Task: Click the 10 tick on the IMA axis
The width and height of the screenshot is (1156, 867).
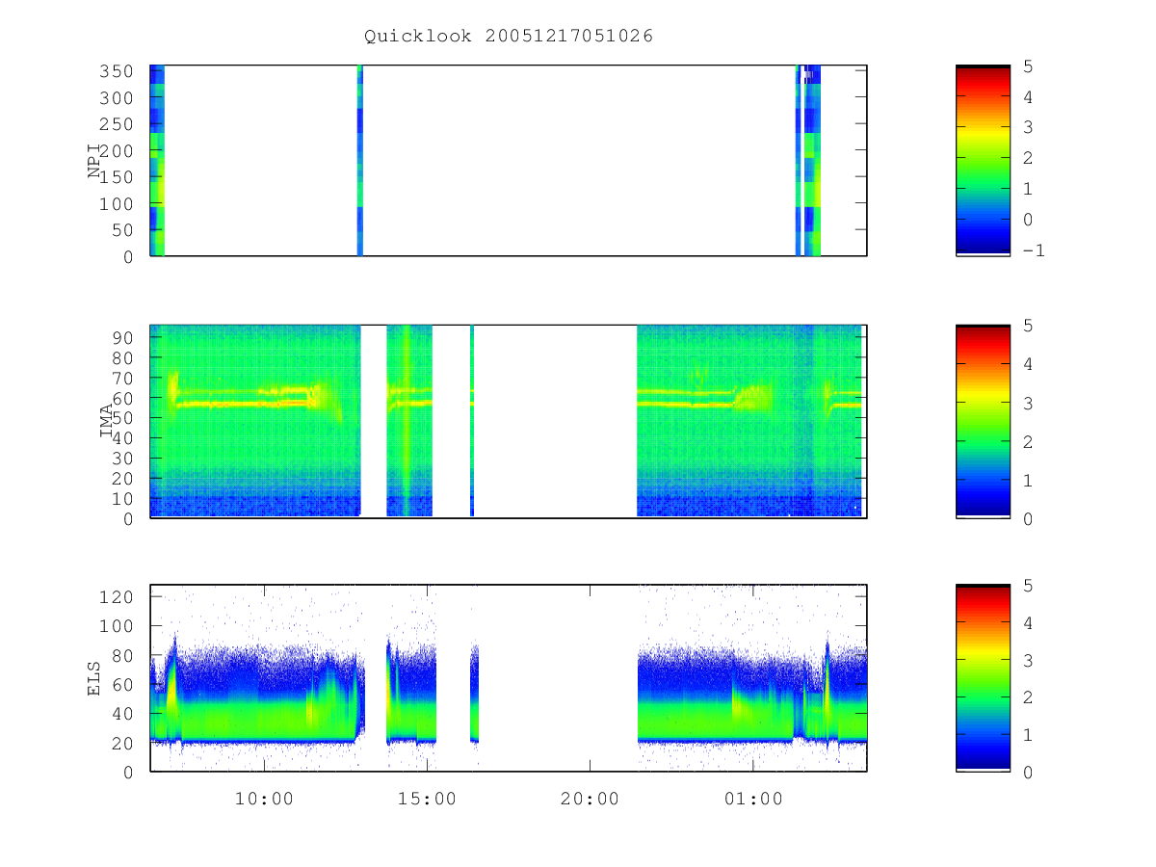Action: click(x=123, y=499)
